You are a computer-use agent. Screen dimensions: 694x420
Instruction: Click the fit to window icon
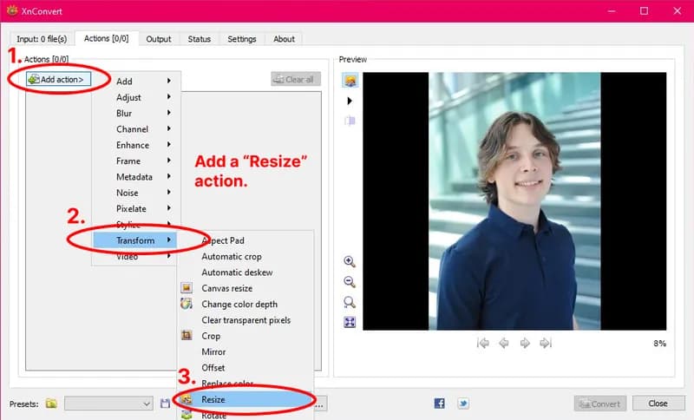click(x=350, y=322)
